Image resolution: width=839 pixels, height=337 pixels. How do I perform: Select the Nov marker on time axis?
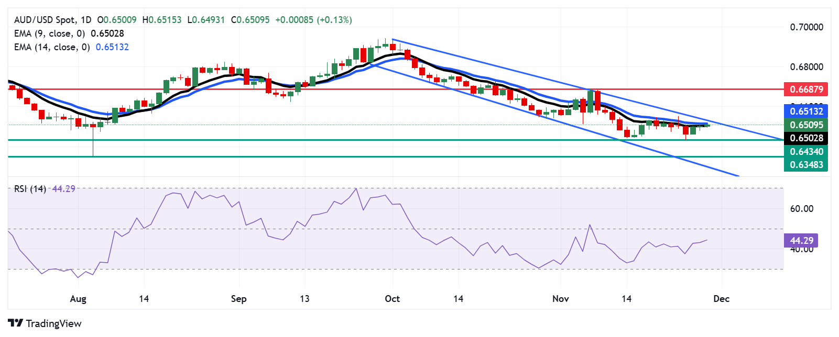pos(560,299)
